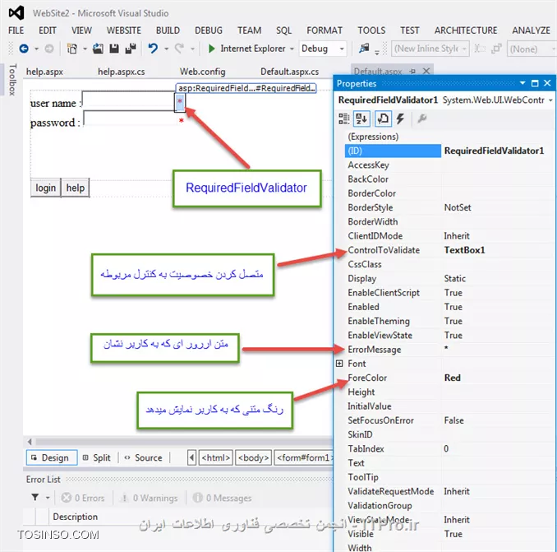Open the Debug configuration combo box
This screenshot has height=552, width=557.
(323, 49)
